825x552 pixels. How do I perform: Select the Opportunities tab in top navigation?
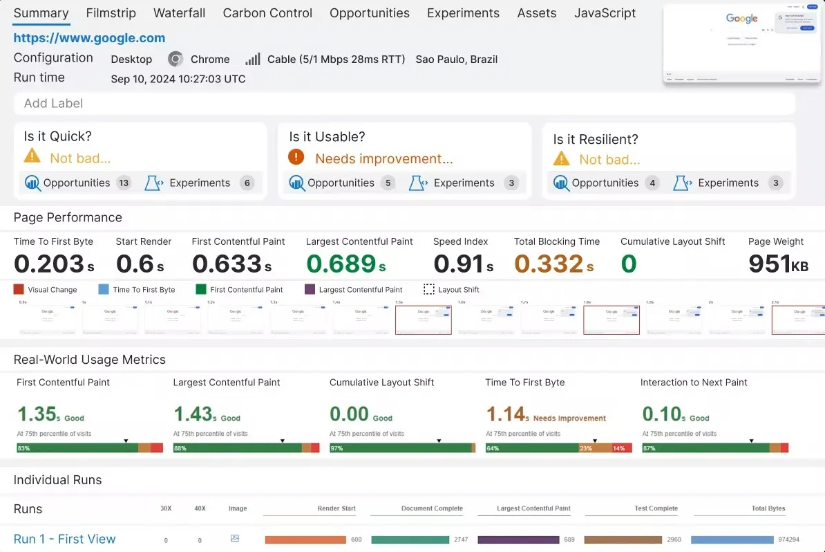pyautogui.click(x=370, y=13)
